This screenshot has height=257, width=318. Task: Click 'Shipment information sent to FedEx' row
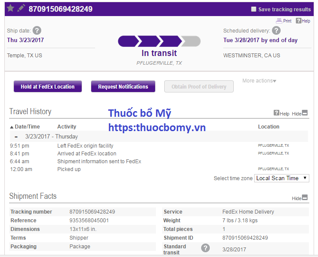pyautogui.click(x=99, y=161)
